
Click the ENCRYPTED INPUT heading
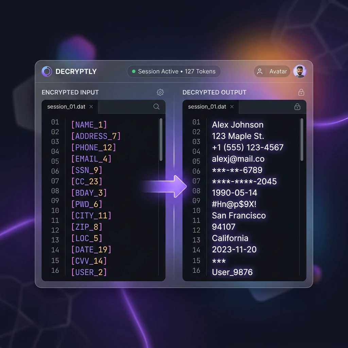pyautogui.click(x=70, y=92)
